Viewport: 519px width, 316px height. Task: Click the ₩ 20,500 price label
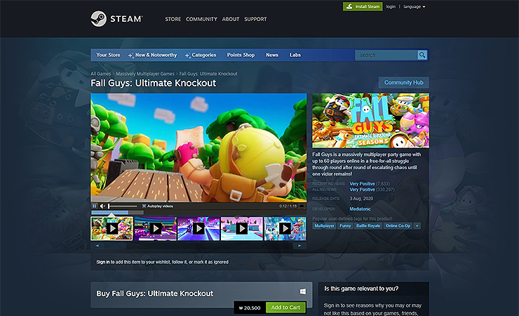[x=250, y=308]
